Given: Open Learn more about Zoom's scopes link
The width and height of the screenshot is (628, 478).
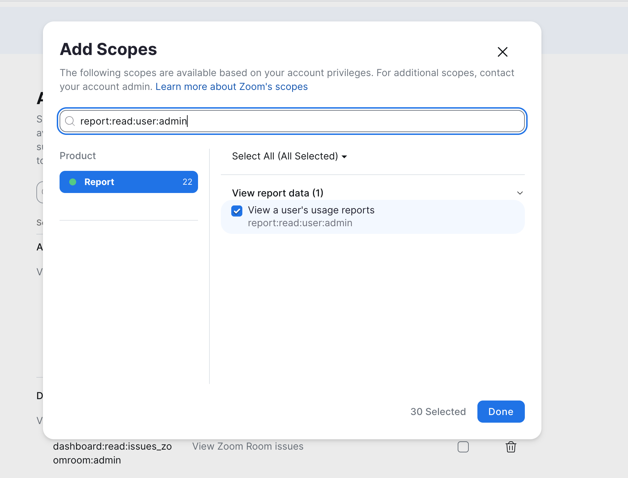Looking at the screenshot, I should click(232, 86).
